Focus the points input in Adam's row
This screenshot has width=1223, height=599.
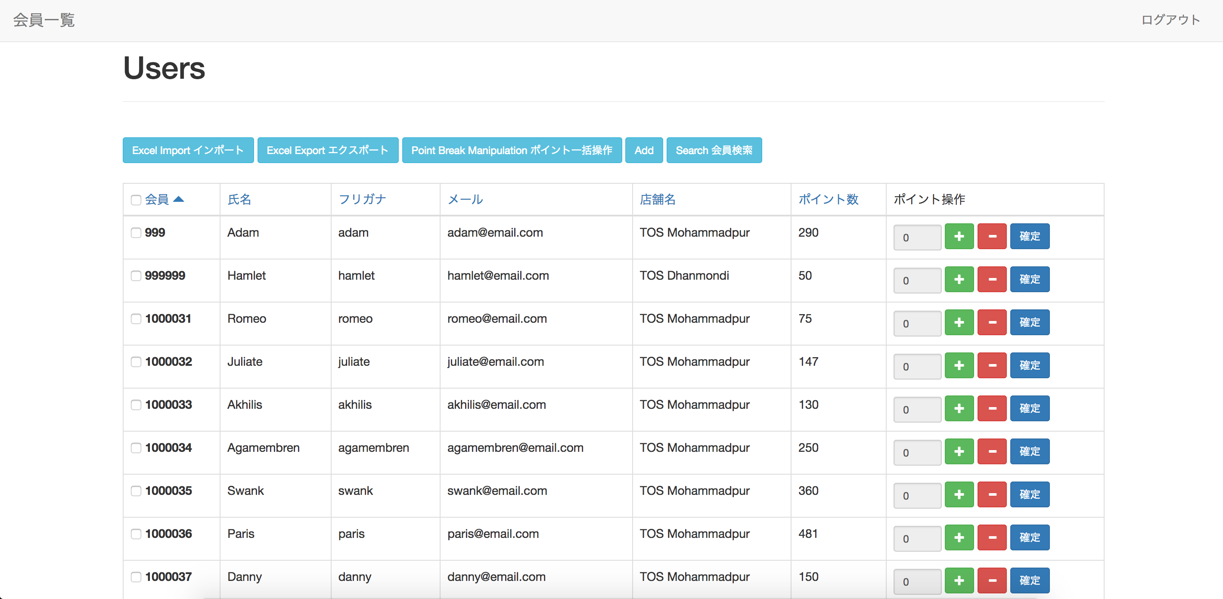pyautogui.click(x=917, y=237)
